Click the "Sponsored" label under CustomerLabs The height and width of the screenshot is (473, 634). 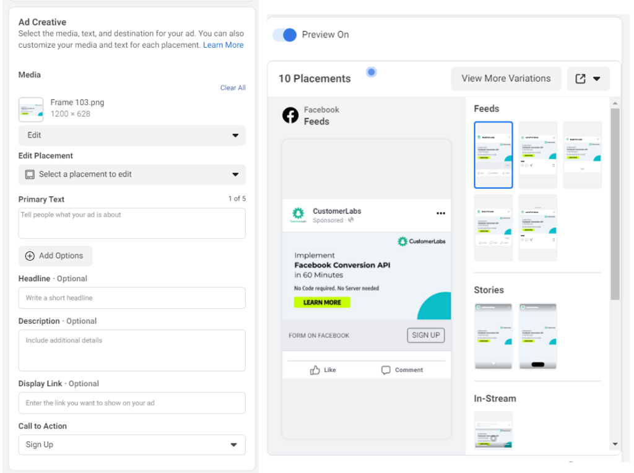pos(328,220)
